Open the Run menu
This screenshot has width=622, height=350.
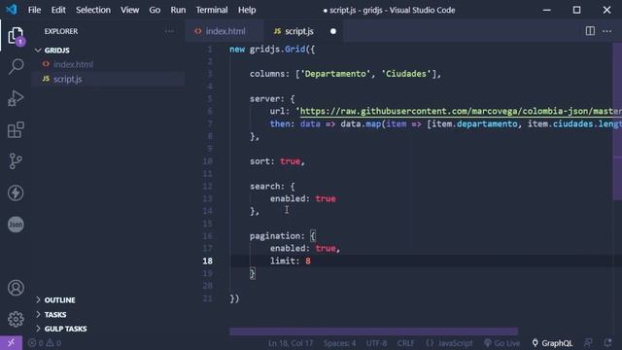point(178,10)
